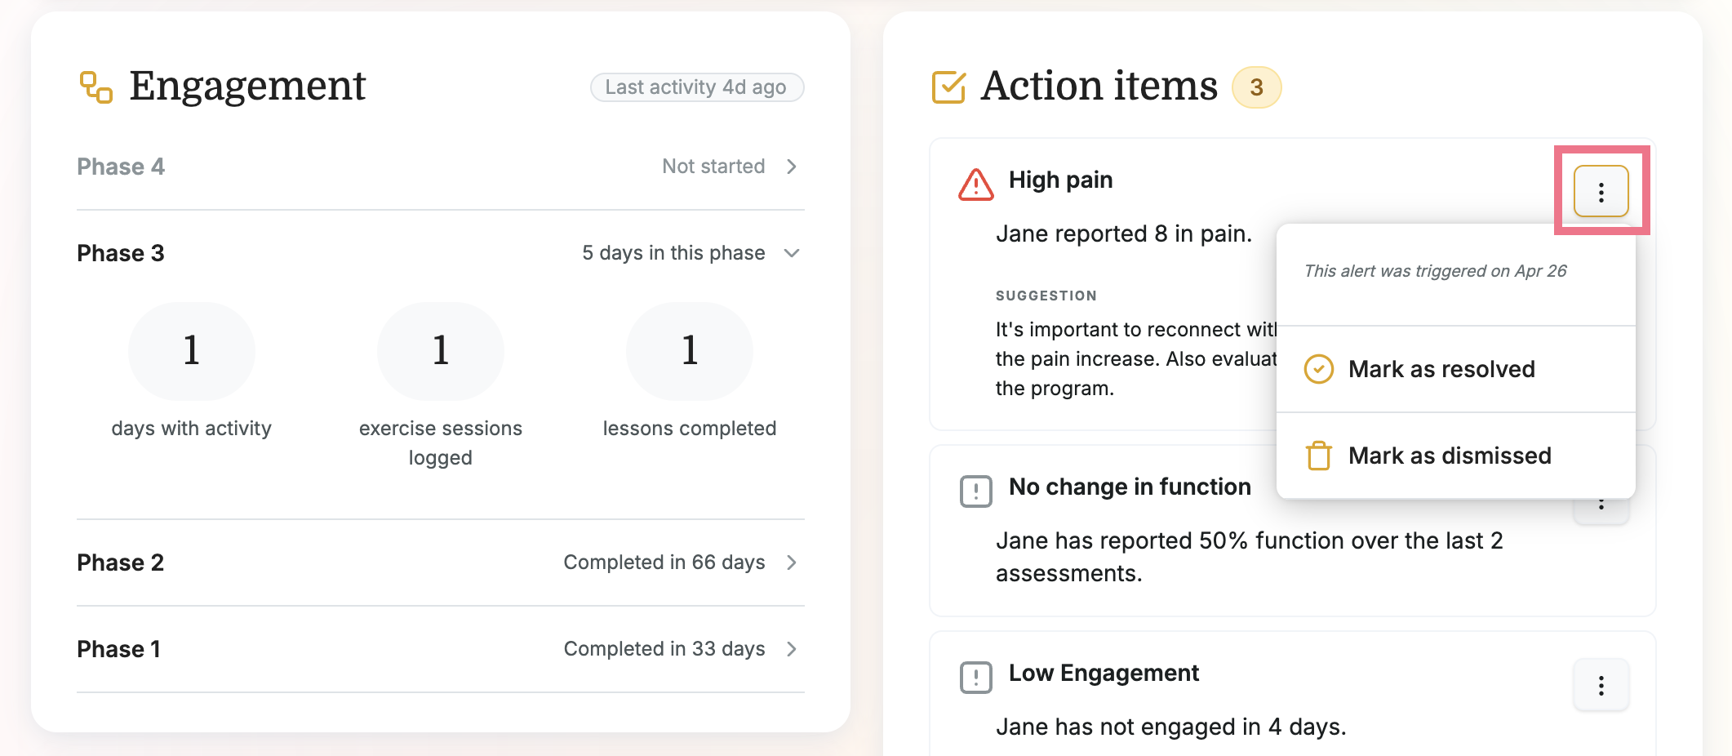Open Low Engagement three-dot menu

(x=1601, y=686)
